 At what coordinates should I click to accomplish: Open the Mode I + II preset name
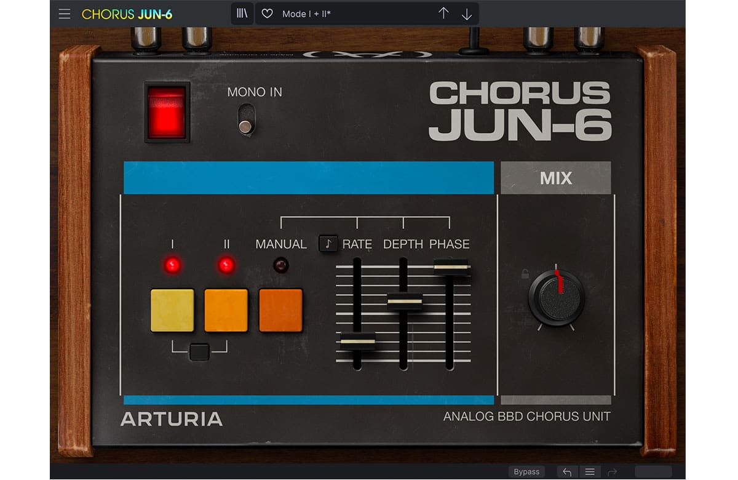[x=306, y=14]
